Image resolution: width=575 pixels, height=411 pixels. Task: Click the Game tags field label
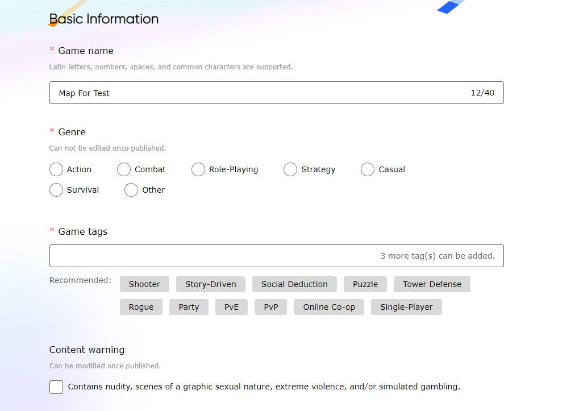click(83, 231)
